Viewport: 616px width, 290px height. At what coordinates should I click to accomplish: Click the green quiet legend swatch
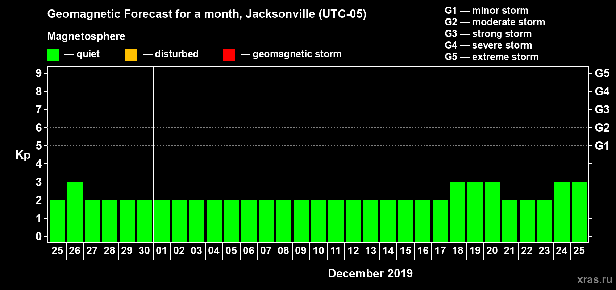tap(53, 55)
